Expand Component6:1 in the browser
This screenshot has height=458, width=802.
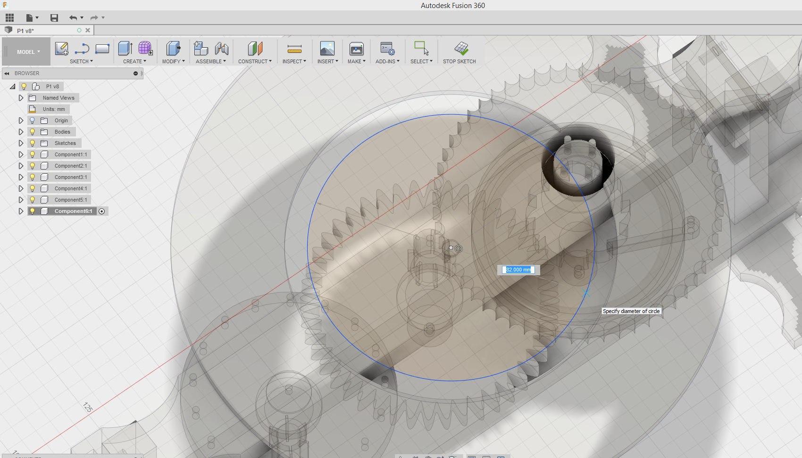pyautogui.click(x=21, y=211)
